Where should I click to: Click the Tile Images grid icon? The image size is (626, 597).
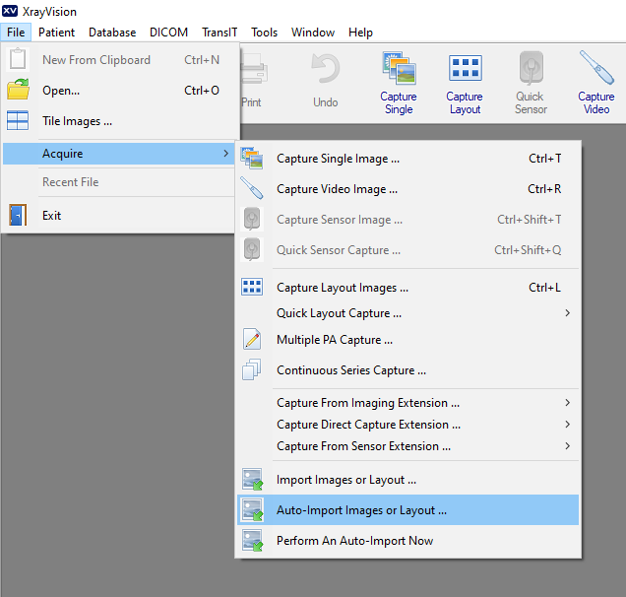(x=18, y=120)
